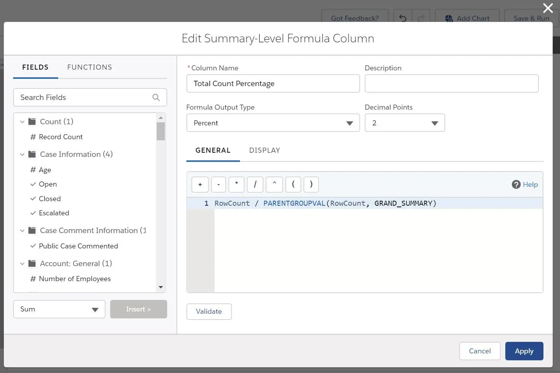Click the Insert button
Viewport: 560px width, 373px height.
[x=139, y=309]
